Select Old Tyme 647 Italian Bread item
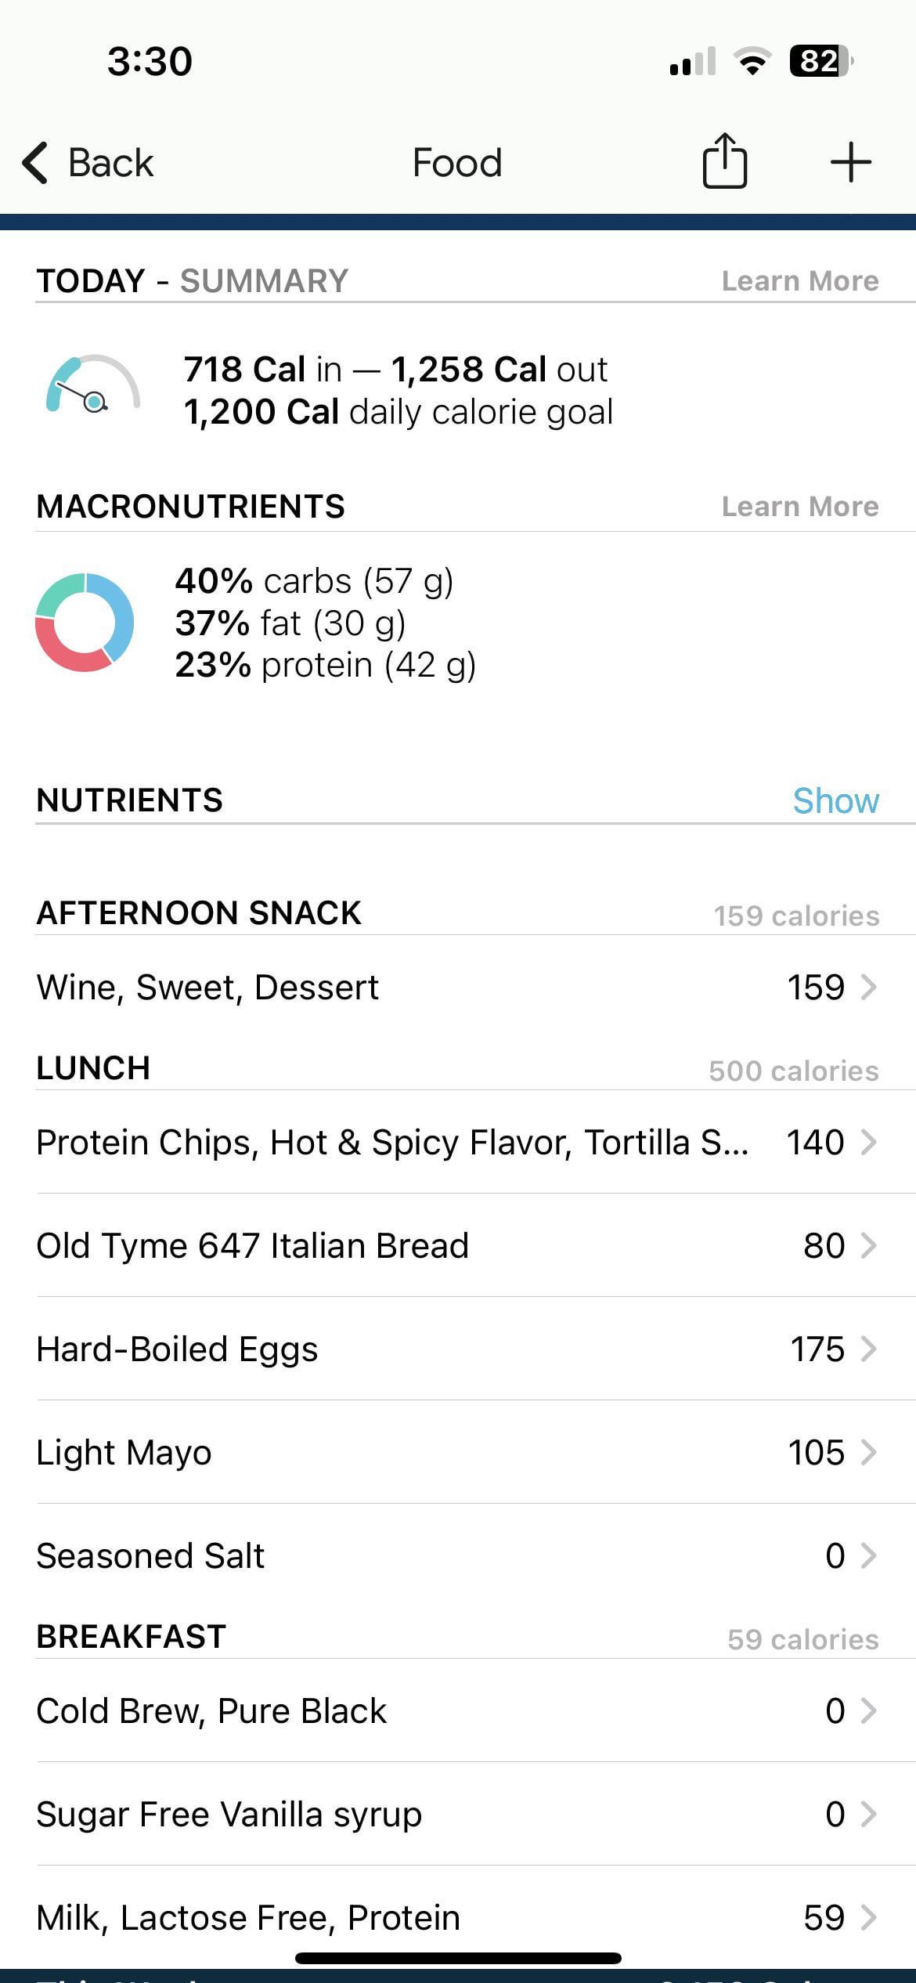The image size is (916, 1983). coord(458,1245)
